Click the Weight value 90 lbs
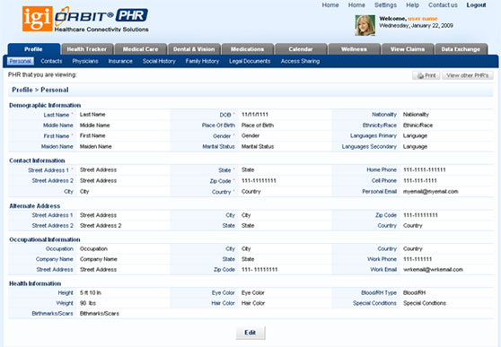The height and width of the screenshot is (347, 501). tap(88, 303)
